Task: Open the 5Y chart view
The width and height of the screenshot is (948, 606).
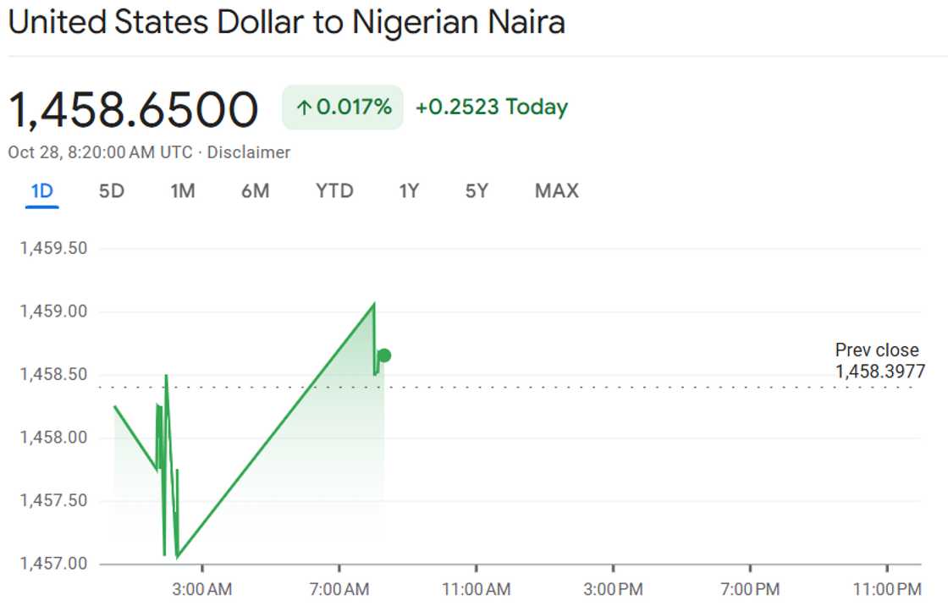Action: click(476, 191)
